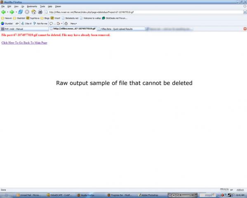Screen dimensions: 247x198
Task: Open the StumbleUpon Menu dropdown
Action: pos(73,24)
